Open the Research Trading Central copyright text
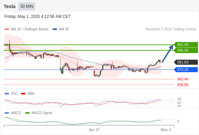This screenshot has height=135, width=199. (x=171, y=29)
